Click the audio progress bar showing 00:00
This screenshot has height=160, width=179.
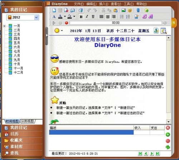pos(116,23)
